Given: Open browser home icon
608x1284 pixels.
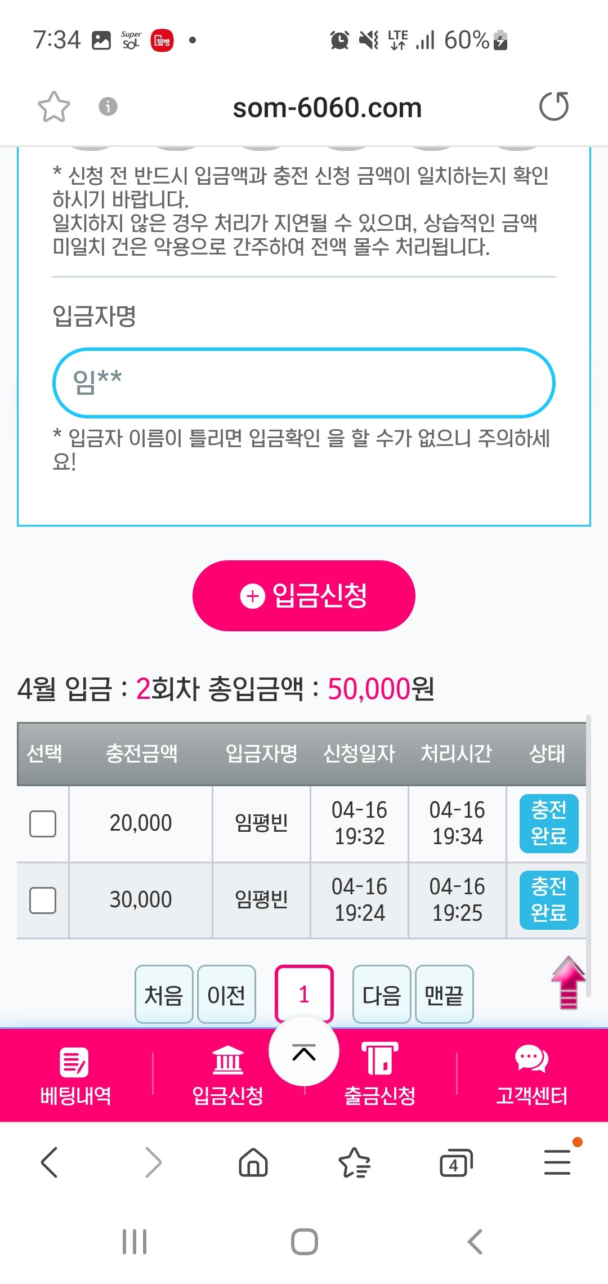Looking at the screenshot, I should (x=253, y=1163).
